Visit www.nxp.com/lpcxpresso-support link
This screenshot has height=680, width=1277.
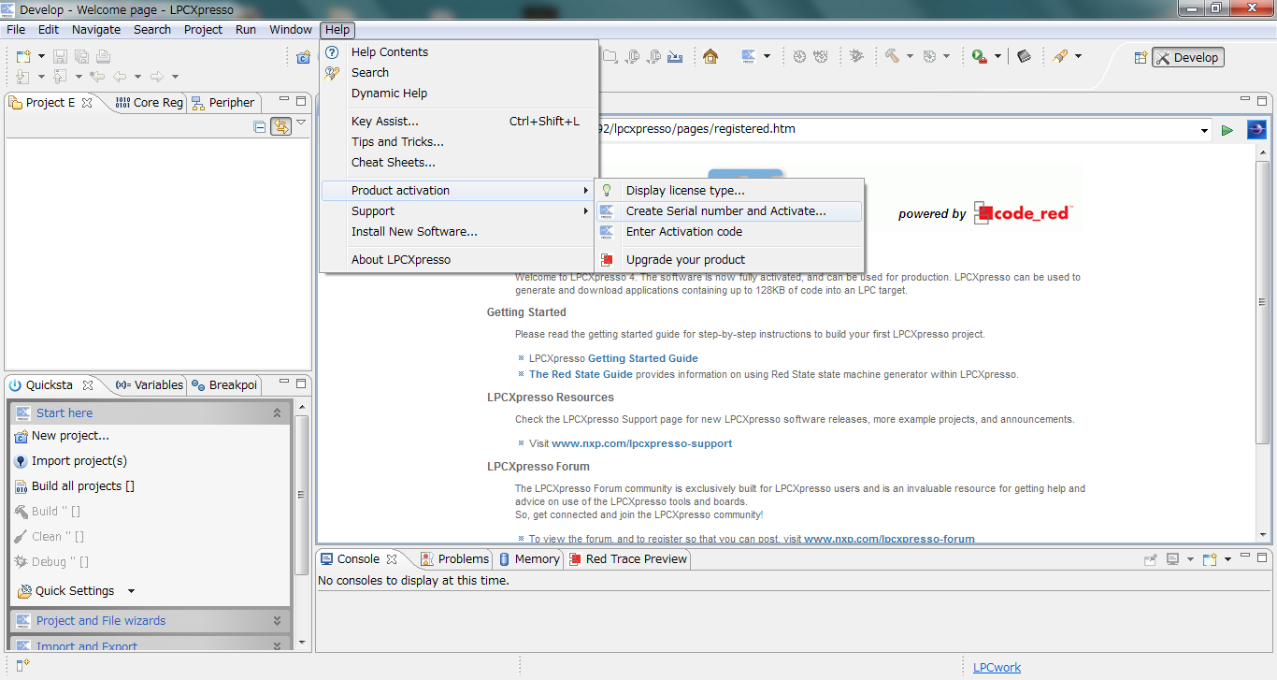click(x=642, y=443)
